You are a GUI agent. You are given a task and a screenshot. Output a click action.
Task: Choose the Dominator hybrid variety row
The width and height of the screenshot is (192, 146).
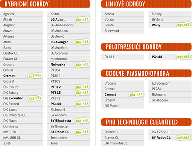[21, 126]
